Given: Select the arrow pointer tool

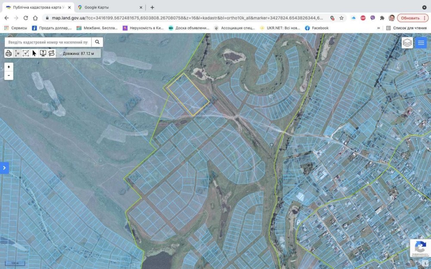Looking at the screenshot, I should (34, 53).
